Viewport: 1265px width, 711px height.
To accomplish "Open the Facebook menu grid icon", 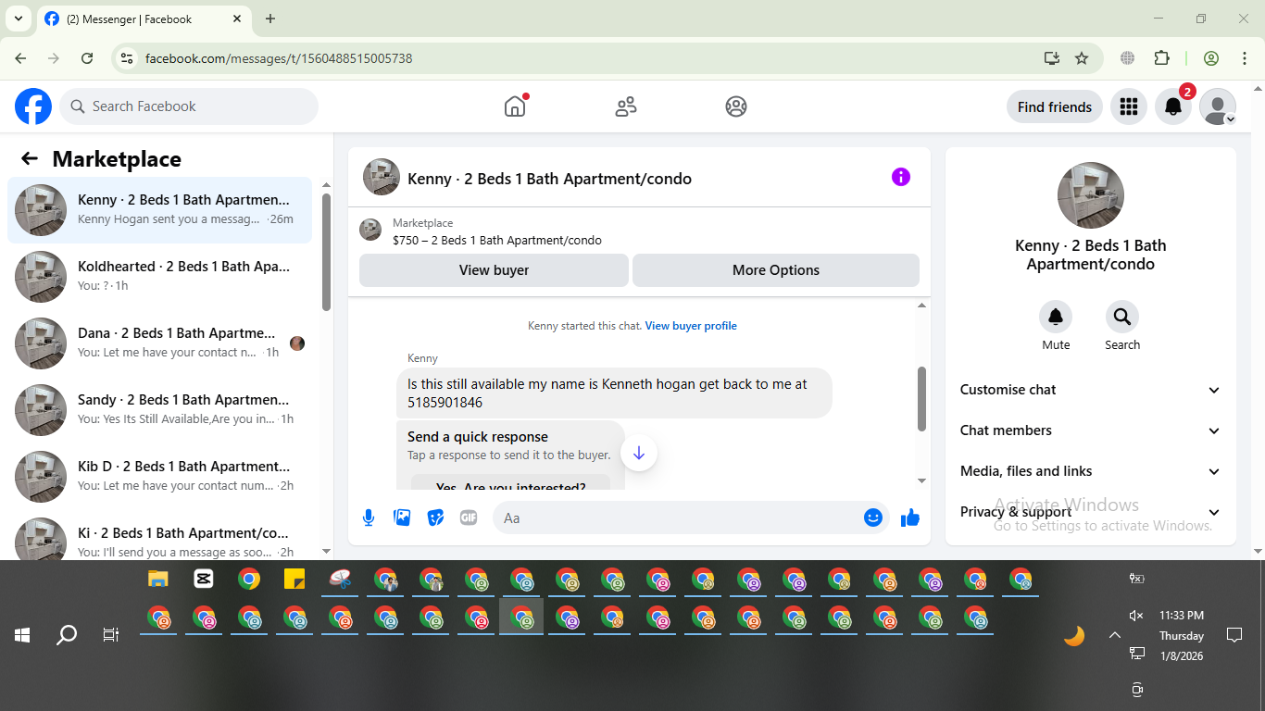I will tap(1128, 106).
